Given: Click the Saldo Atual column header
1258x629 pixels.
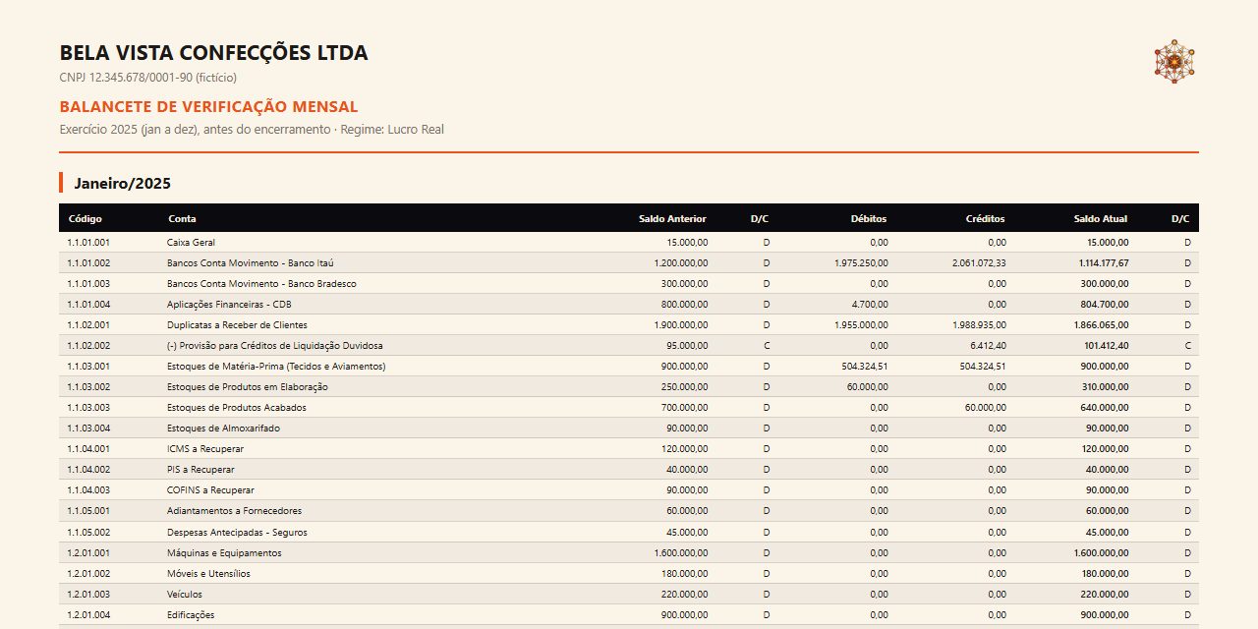Looking at the screenshot, I should click(1101, 219).
